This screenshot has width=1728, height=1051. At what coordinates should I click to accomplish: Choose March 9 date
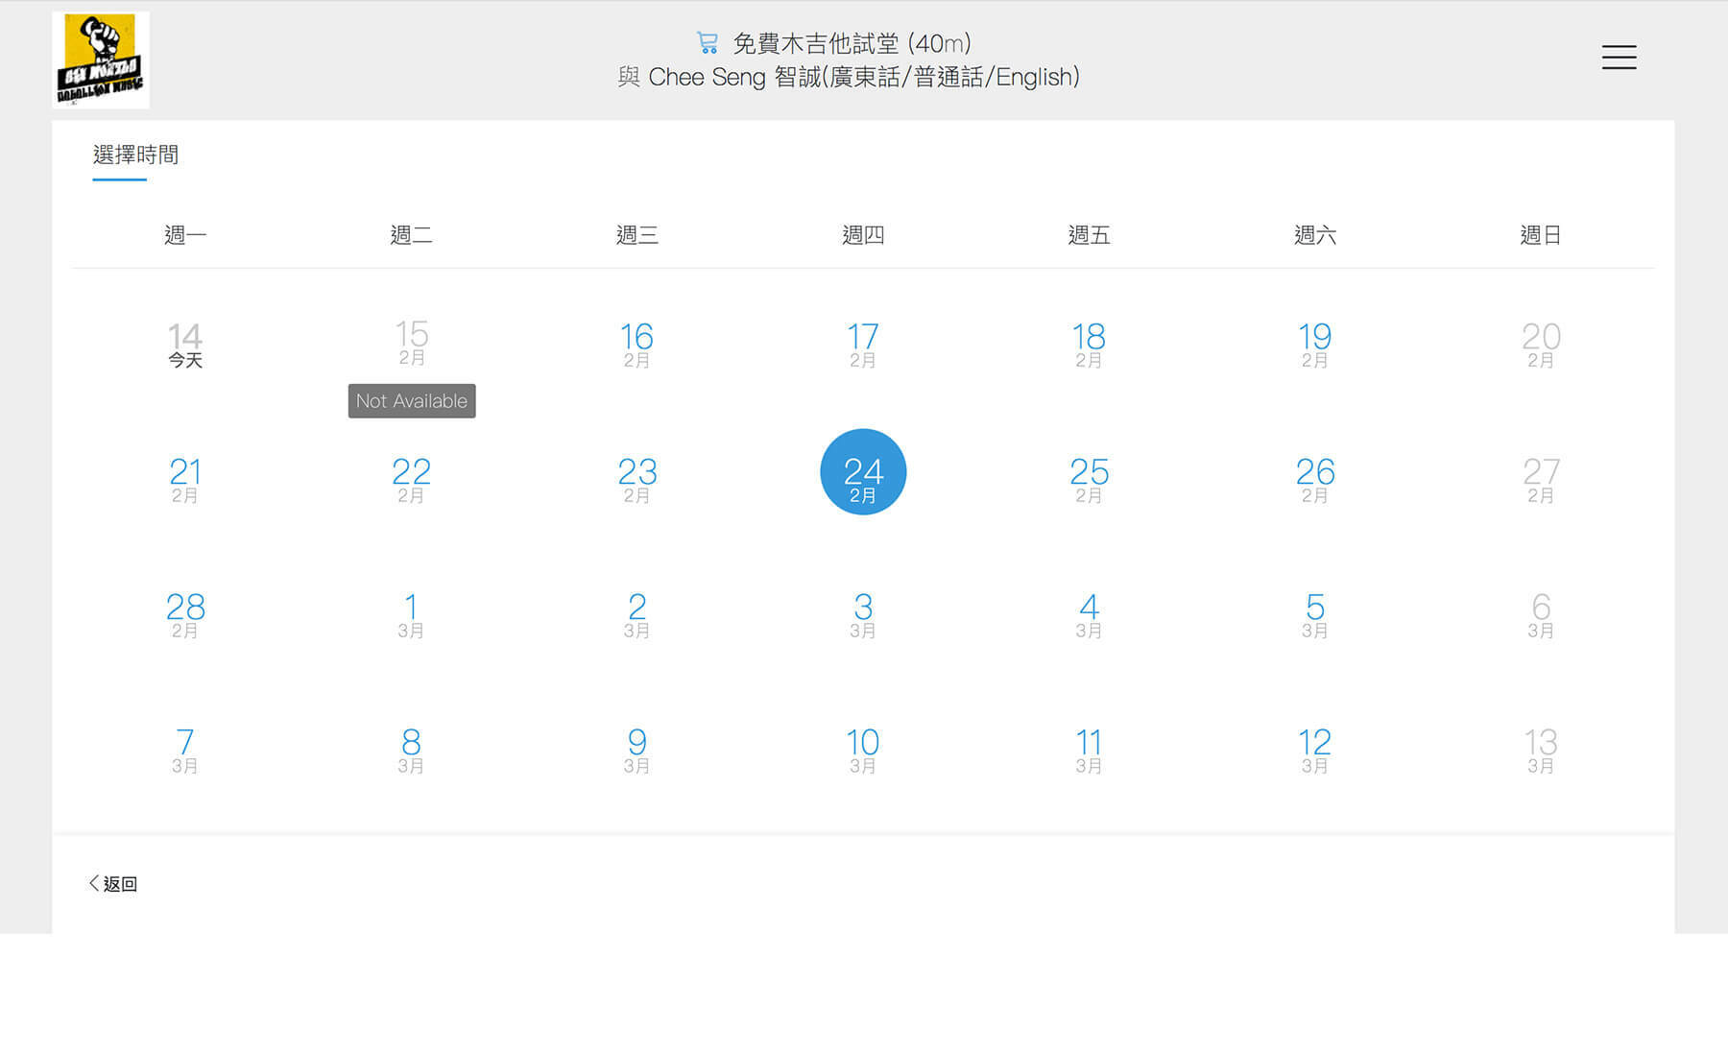pos(636,751)
